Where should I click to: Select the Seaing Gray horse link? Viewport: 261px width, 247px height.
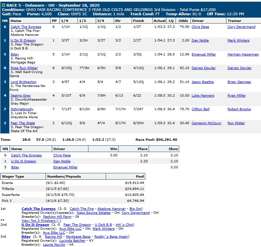coord(21,96)
